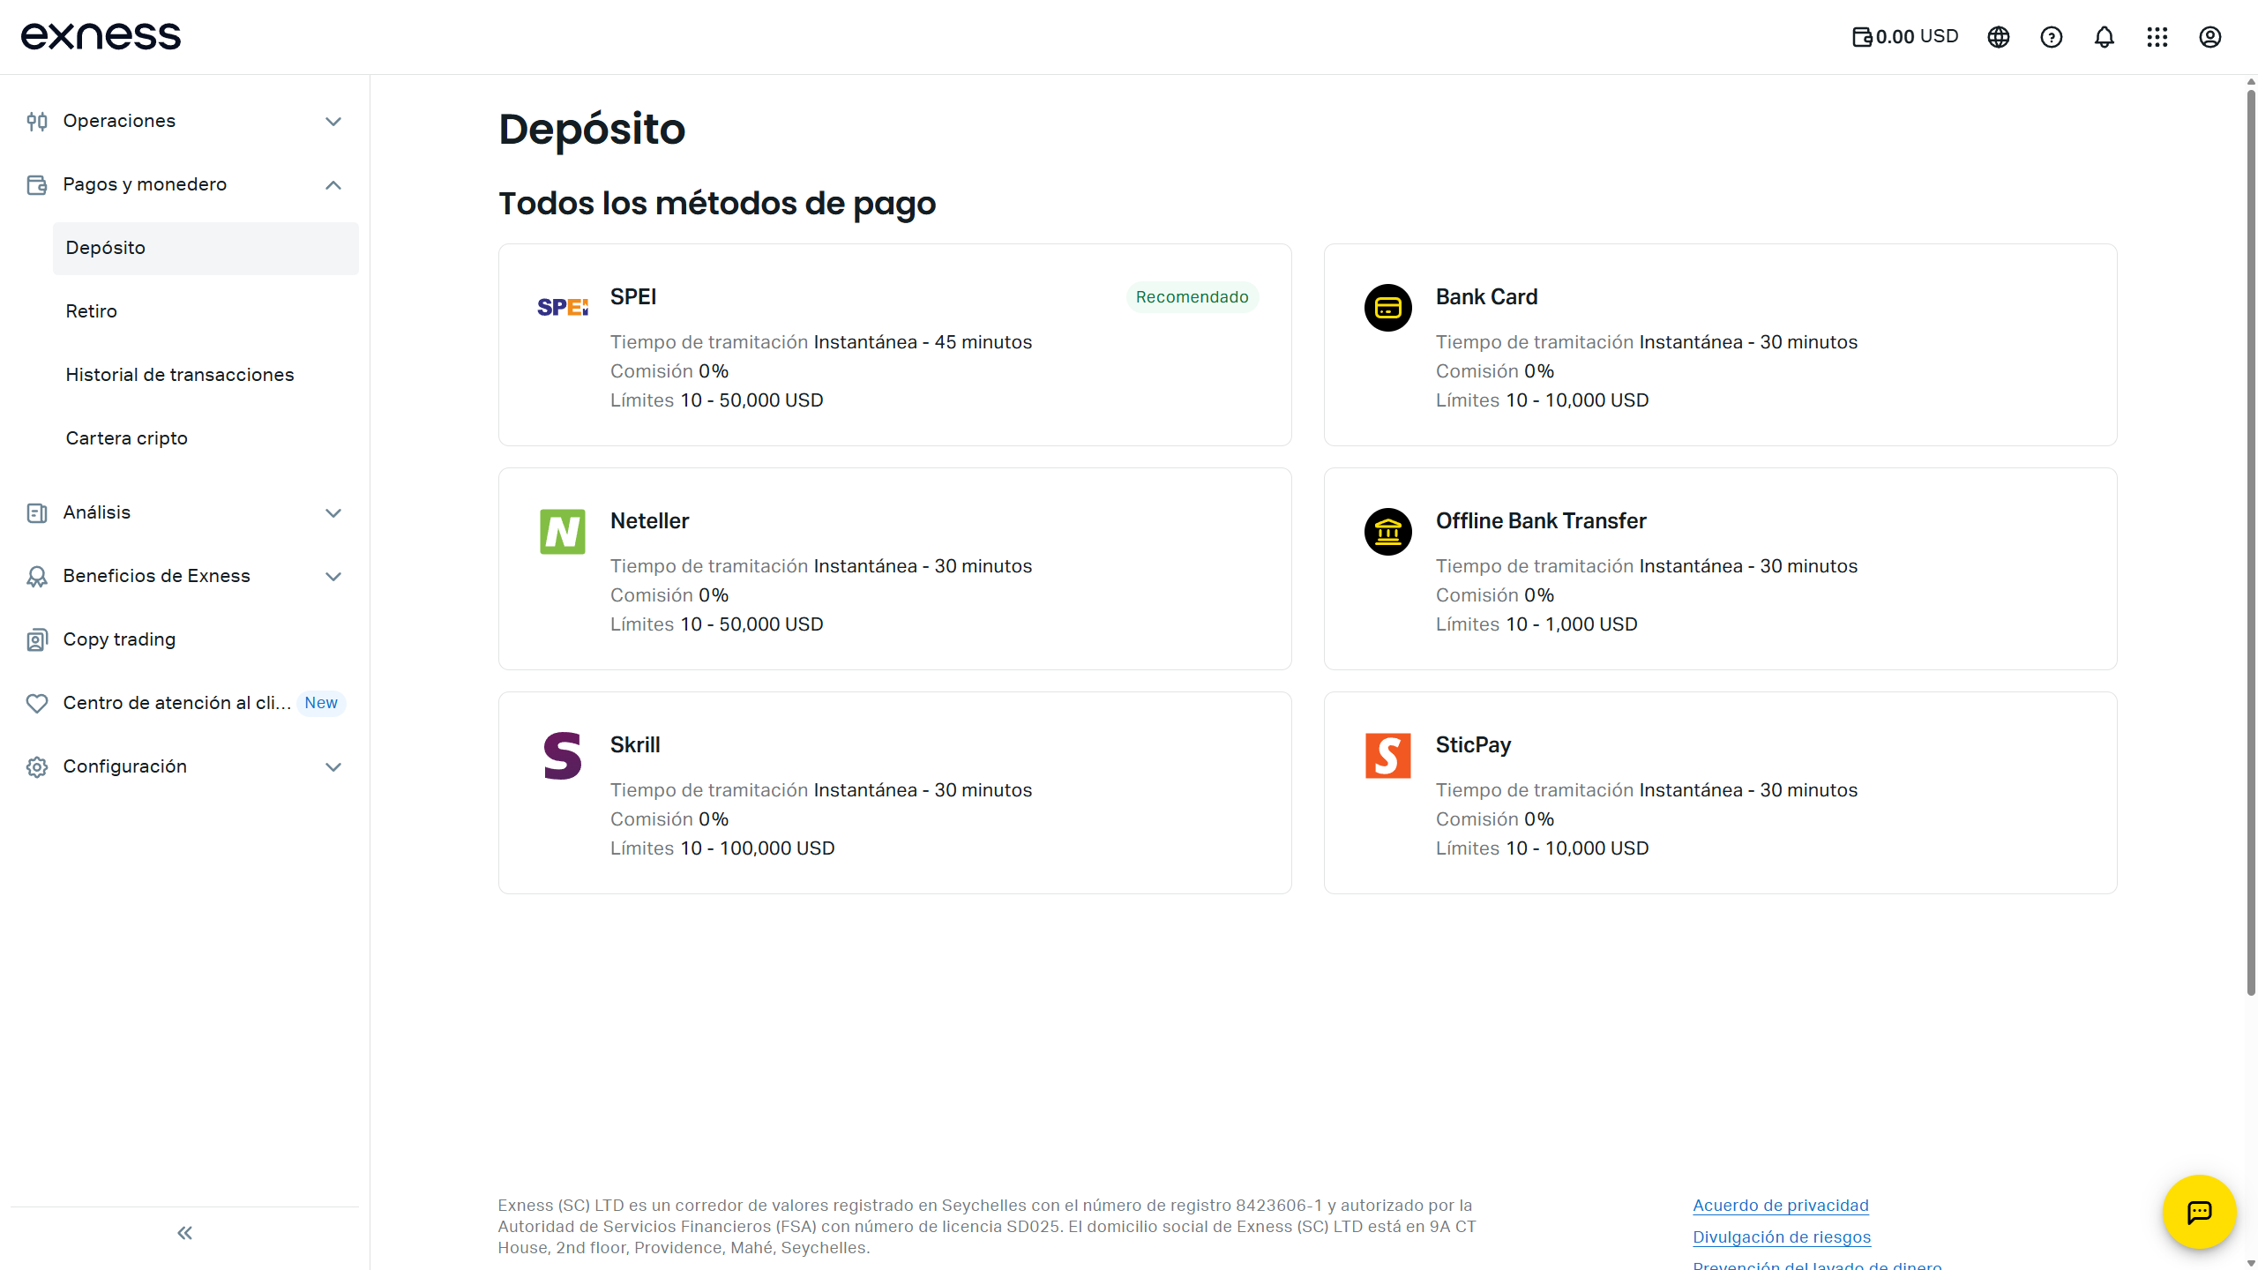Click the Neteller logo
This screenshot has height=1270, width=2258.
tap(563, 532)
